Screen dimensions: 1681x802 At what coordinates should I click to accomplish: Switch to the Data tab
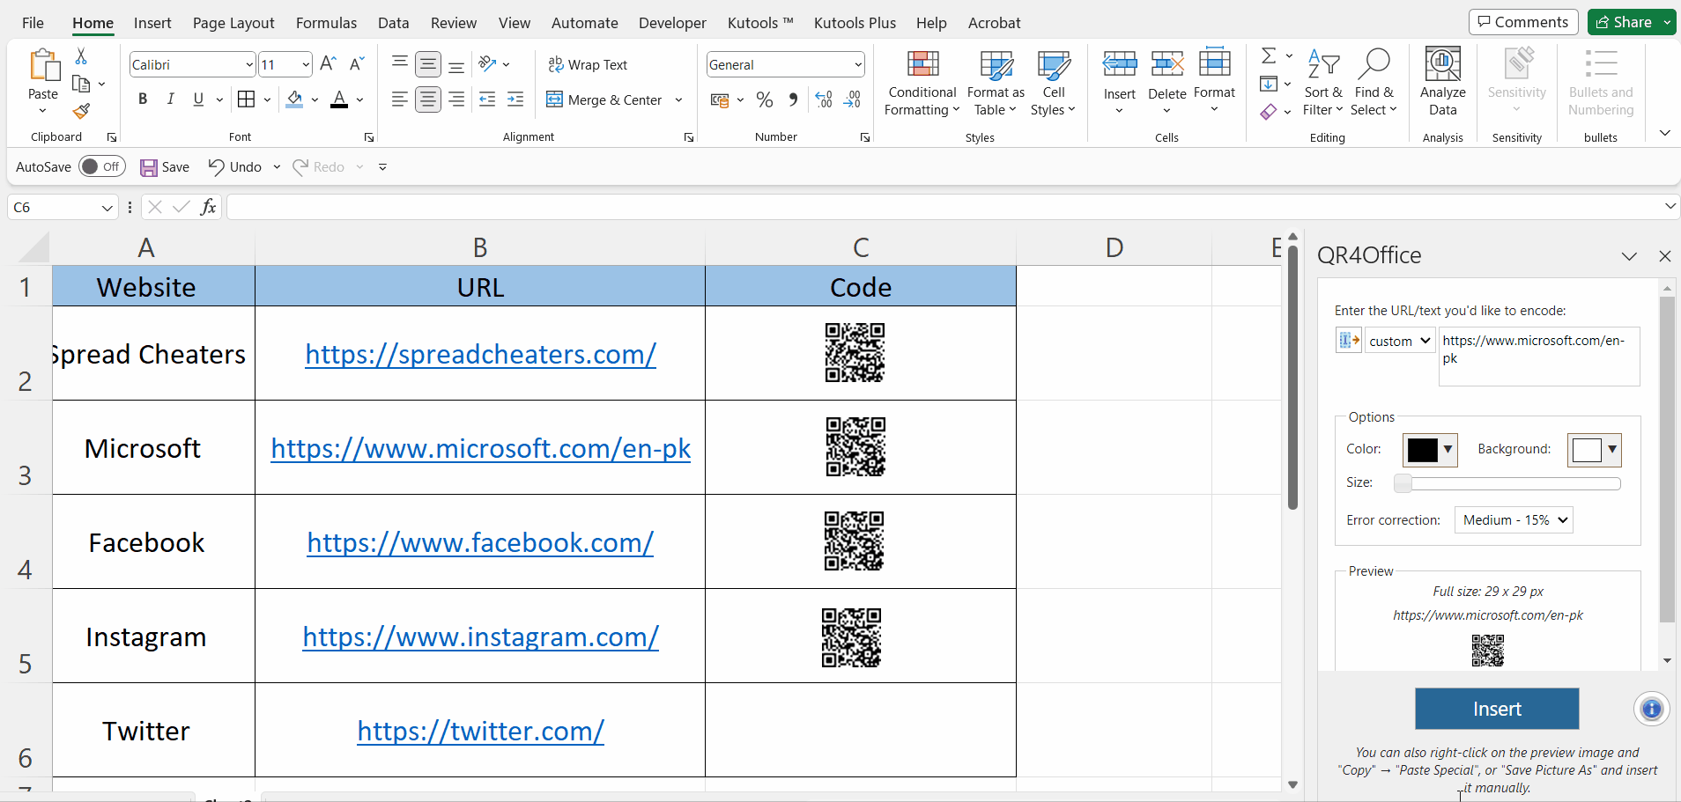pyautogui.click(x=393, y=23)
